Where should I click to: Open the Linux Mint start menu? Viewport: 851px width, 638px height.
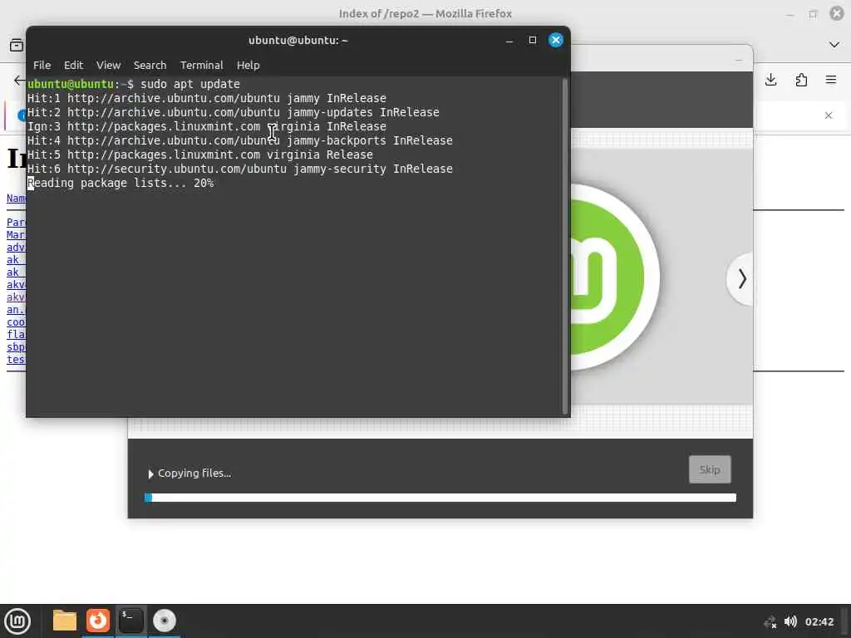[17, 621]
